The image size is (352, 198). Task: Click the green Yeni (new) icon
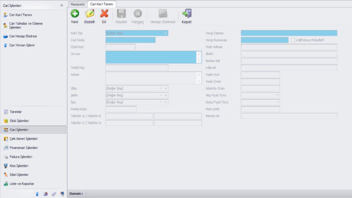tap(75, 13)
